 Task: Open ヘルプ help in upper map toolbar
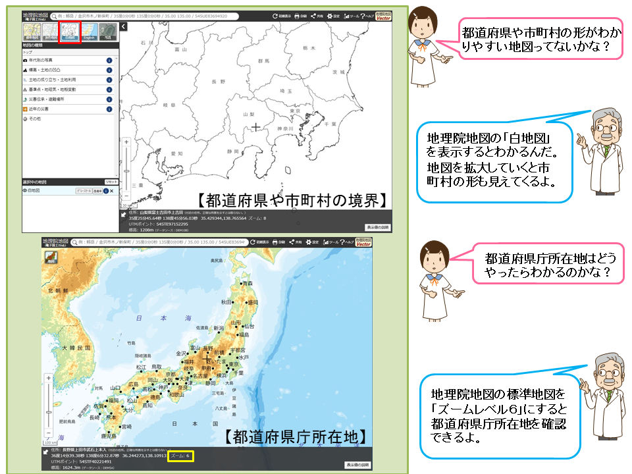coord(367,16)
